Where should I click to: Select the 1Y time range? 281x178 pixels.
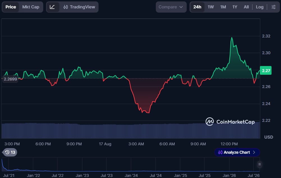point(235,7)
